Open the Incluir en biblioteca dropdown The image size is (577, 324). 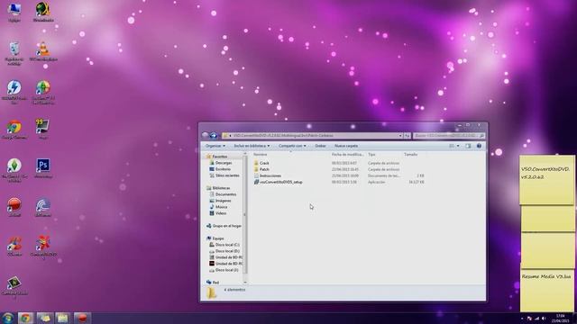coord(252,146)
